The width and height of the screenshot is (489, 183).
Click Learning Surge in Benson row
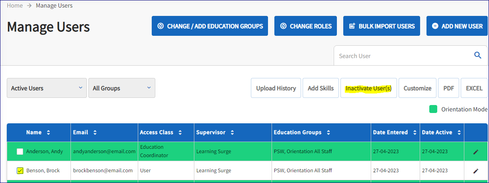click(213, 171)
